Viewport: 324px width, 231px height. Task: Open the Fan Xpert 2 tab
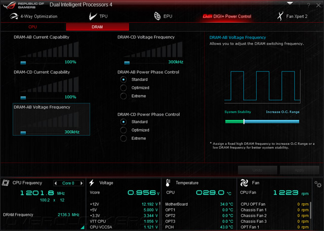(292, 16)
